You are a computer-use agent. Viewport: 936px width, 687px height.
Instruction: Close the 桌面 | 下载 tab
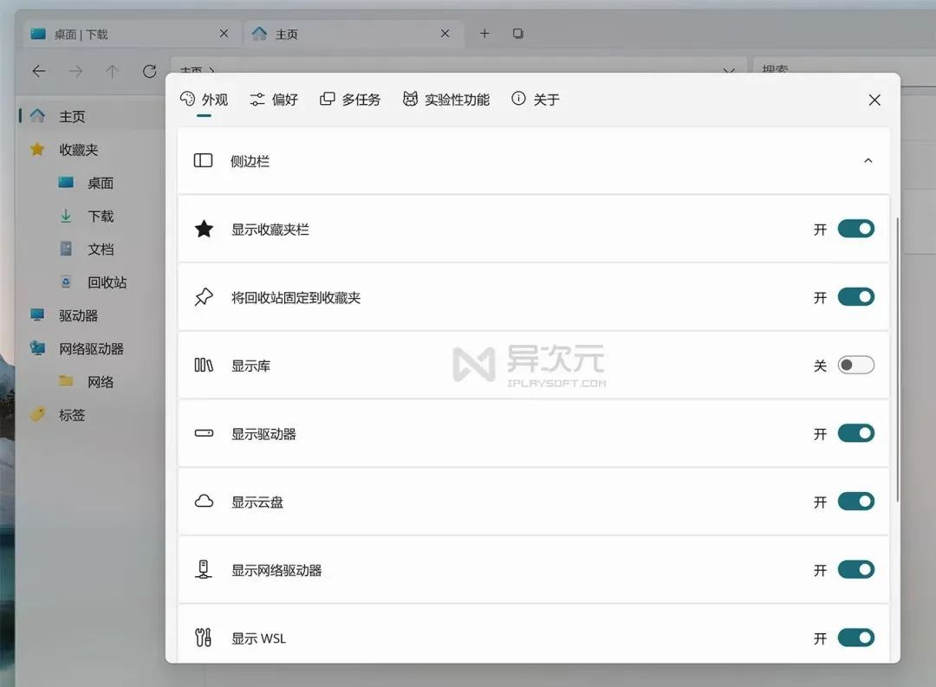(224, 34)
